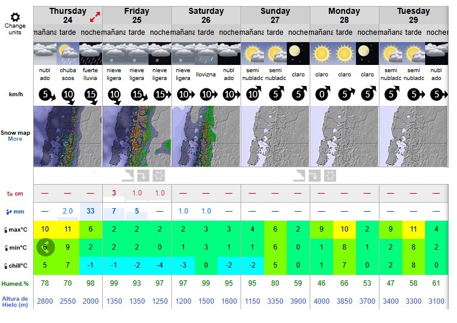Screen dimensions: 457x323
Task: Click faded star-shaped icon below Monday's snow map
Action: (x=328, y=175)
